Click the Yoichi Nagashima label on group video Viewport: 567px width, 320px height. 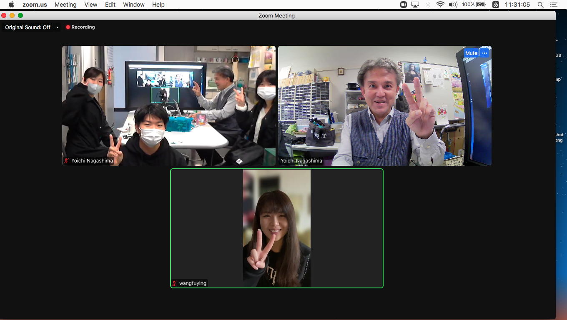92,161
